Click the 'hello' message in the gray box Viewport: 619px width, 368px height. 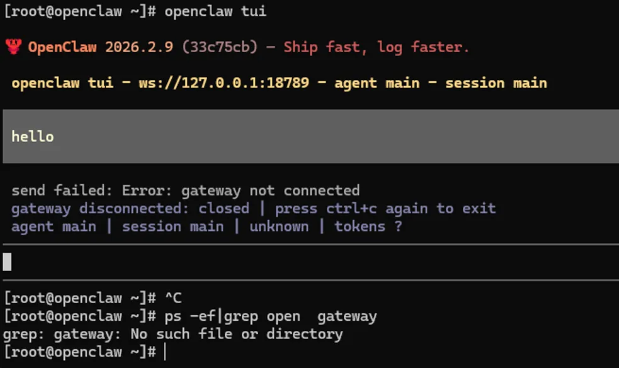[x=33, y=137]
